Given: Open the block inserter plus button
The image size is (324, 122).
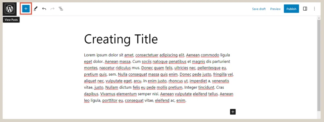Looking at the screenshot, I should click(x=26, y=9).
